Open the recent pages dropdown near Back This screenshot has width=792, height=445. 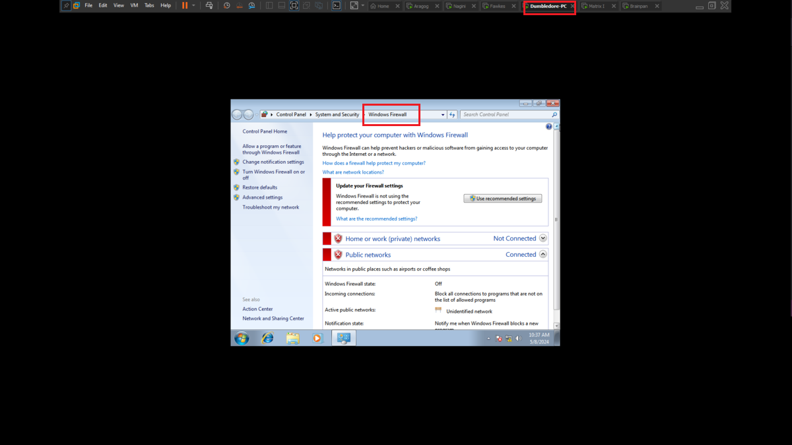(x=257, y=115)
